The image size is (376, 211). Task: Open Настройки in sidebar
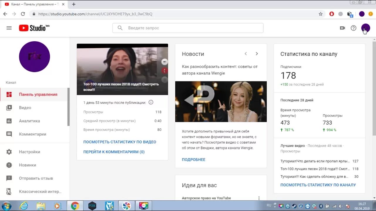click(x=34, y=152)
